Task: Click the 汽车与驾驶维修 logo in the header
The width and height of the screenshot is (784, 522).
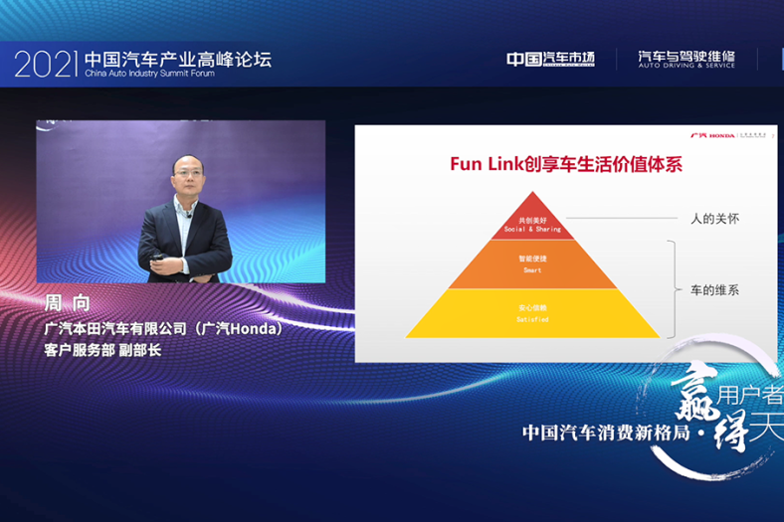Action: pos(686,59)
